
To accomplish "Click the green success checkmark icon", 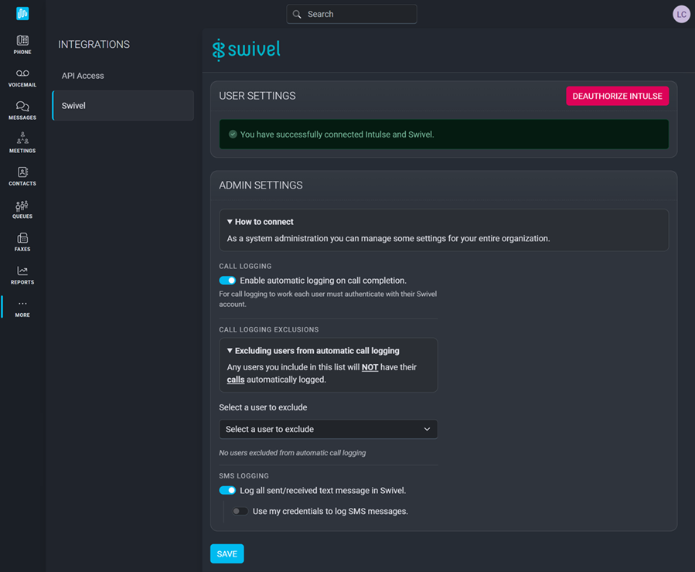I will (x=233, y=134).
